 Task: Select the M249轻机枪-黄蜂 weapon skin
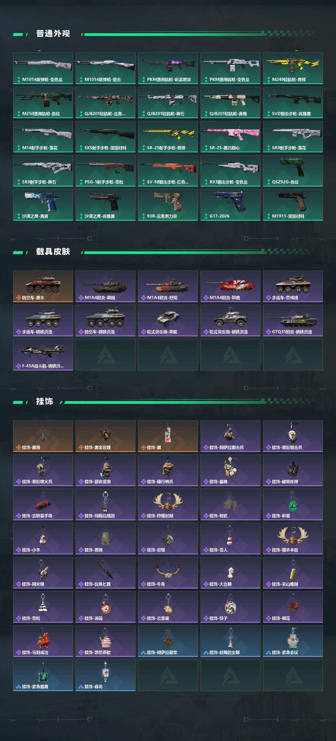tap(293, 68)
